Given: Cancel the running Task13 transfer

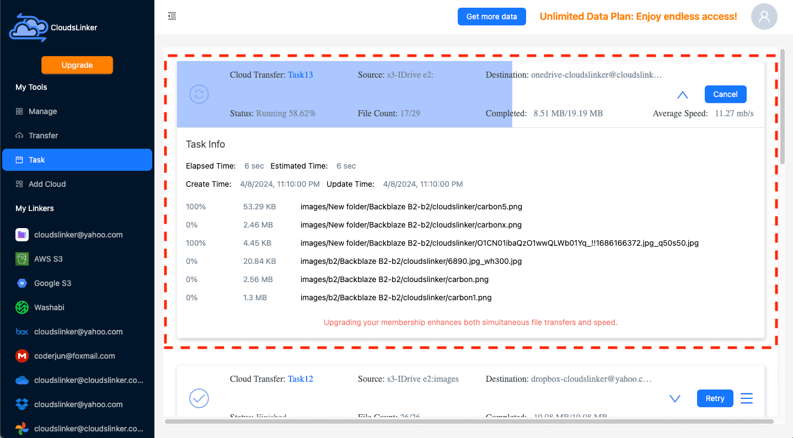Looking at the screenshot, I should coord(725,94).
